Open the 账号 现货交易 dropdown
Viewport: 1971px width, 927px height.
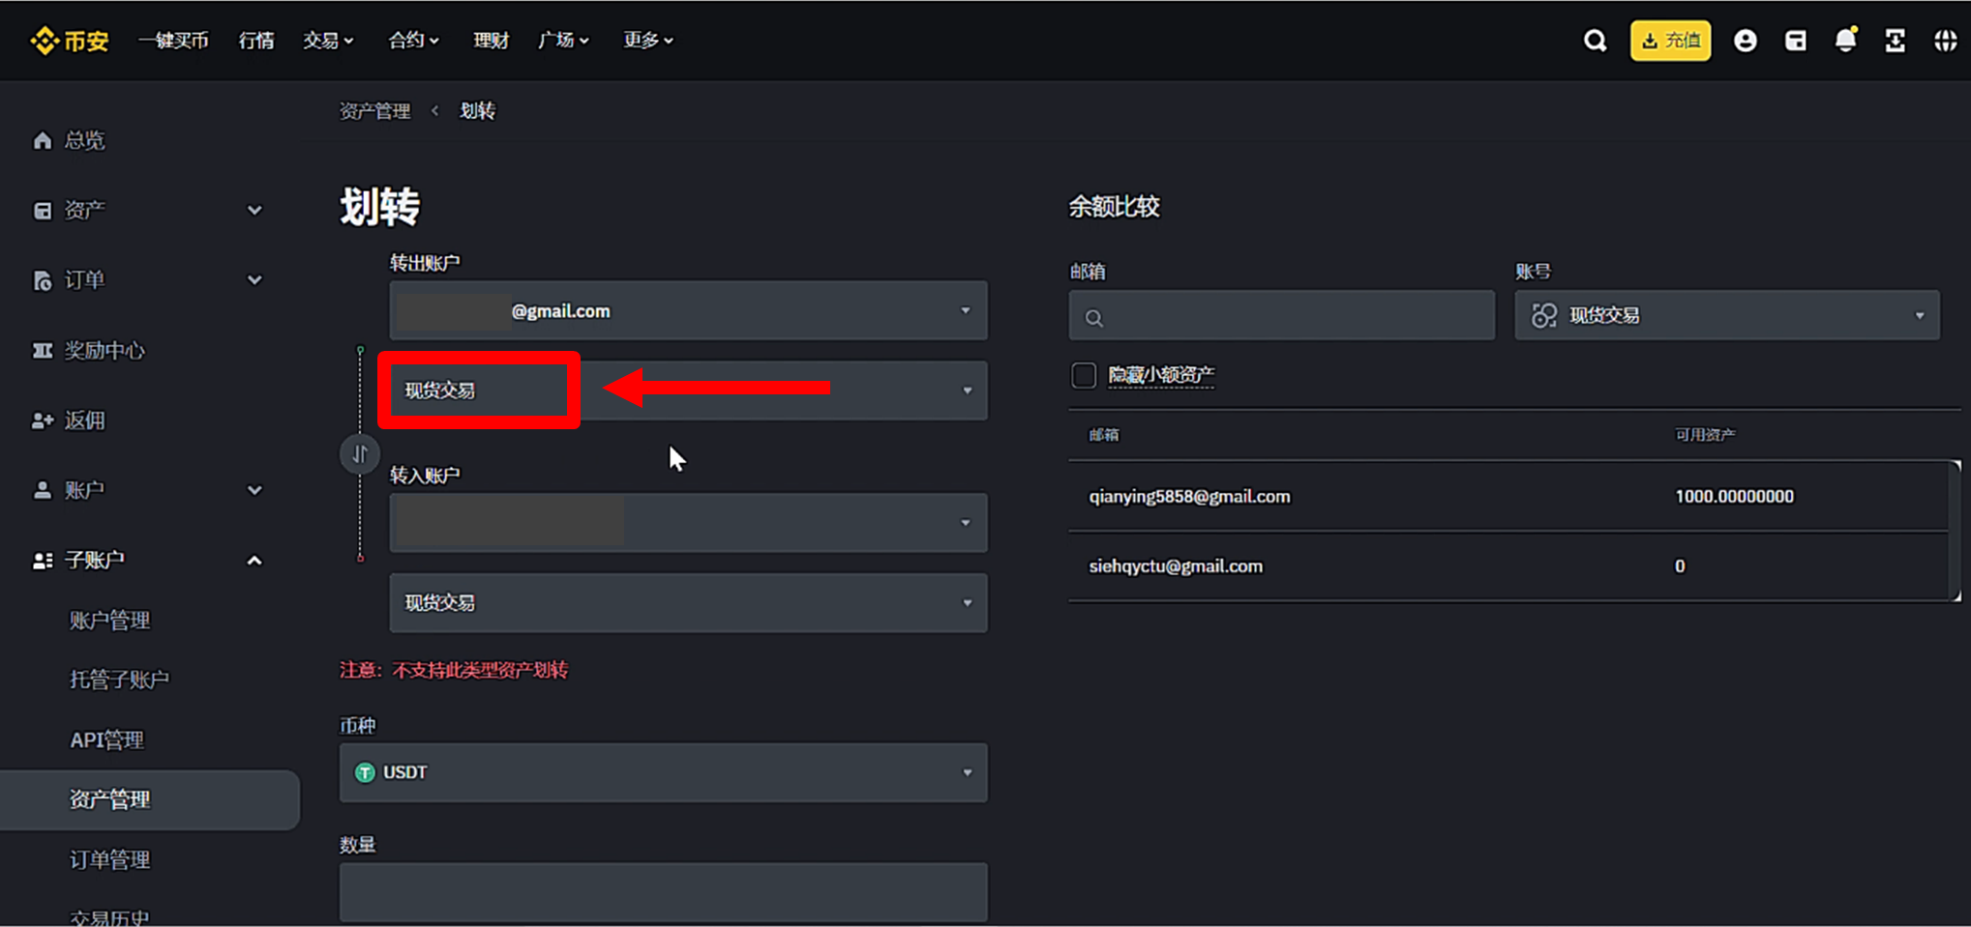point(1726,316)
